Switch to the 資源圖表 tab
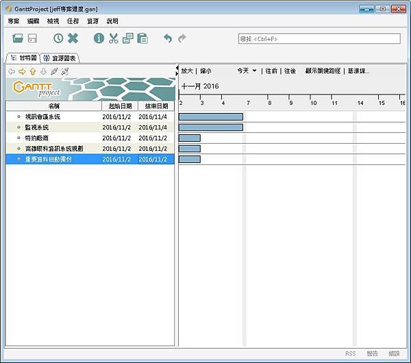This screenshot has height=363, width=411. [60, 58]
